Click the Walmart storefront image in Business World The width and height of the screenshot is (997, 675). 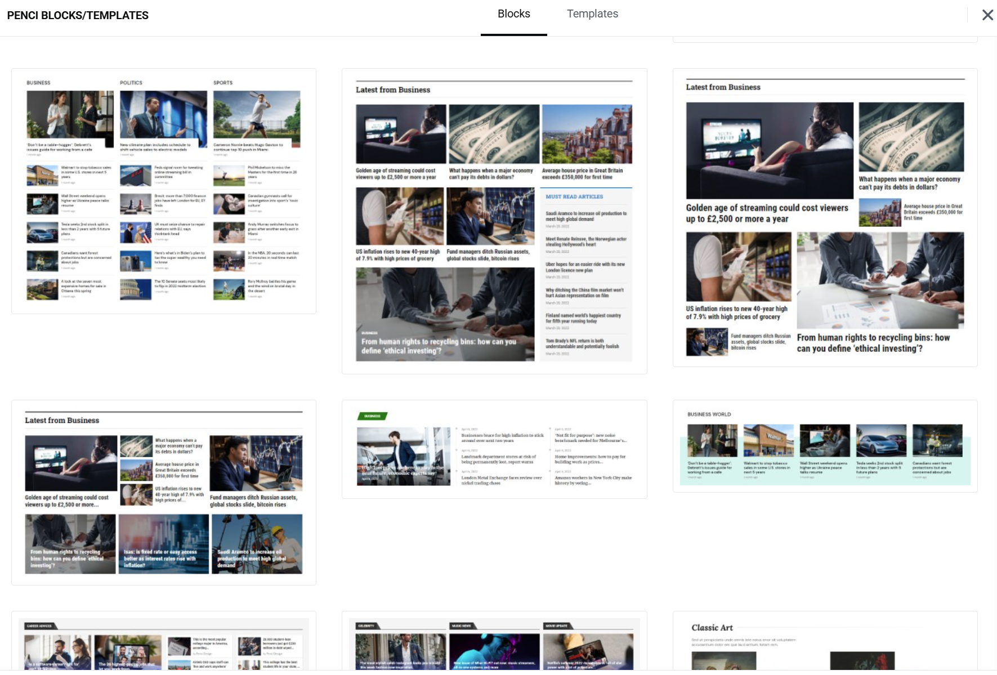click(768, 441)
